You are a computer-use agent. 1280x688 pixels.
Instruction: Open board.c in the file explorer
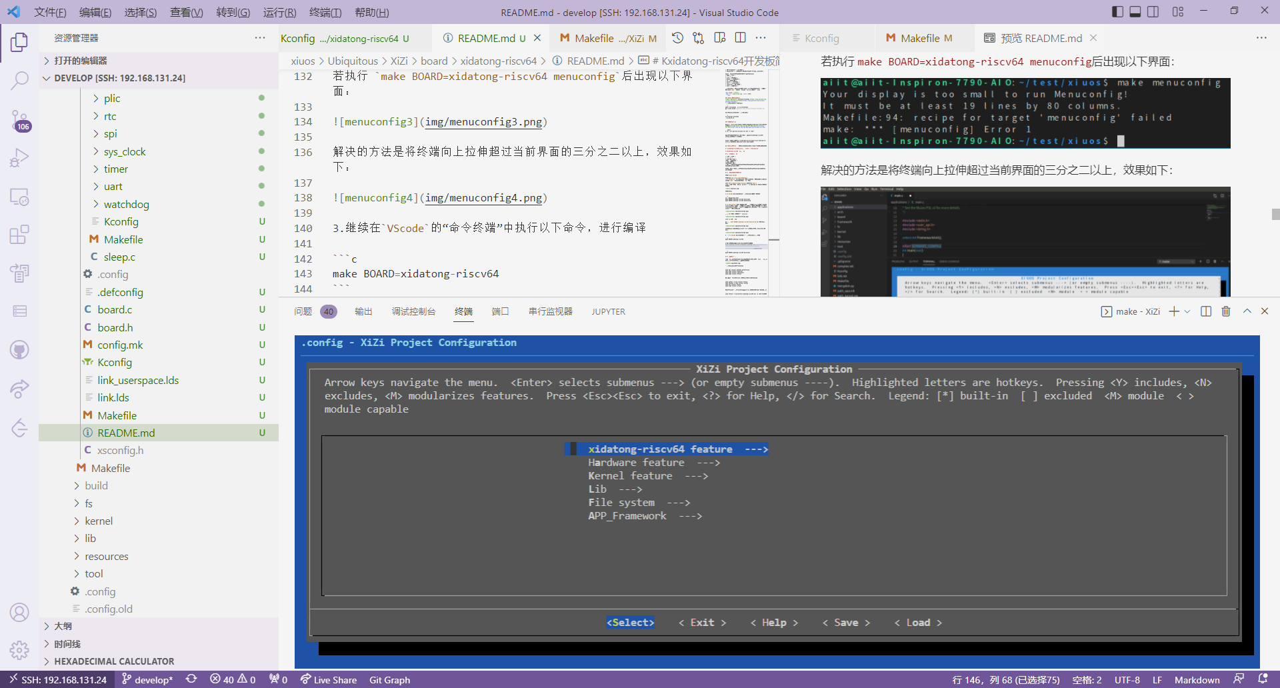115,309
